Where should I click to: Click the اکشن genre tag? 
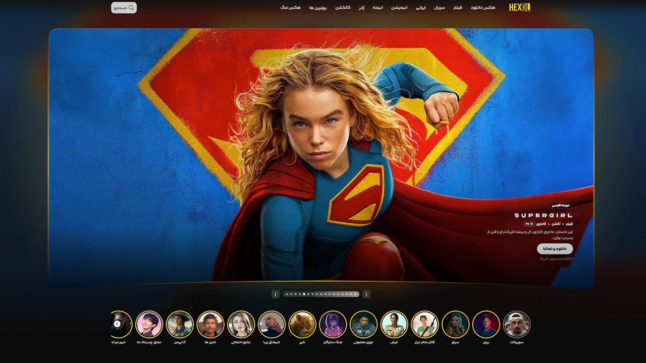point(556,223)
